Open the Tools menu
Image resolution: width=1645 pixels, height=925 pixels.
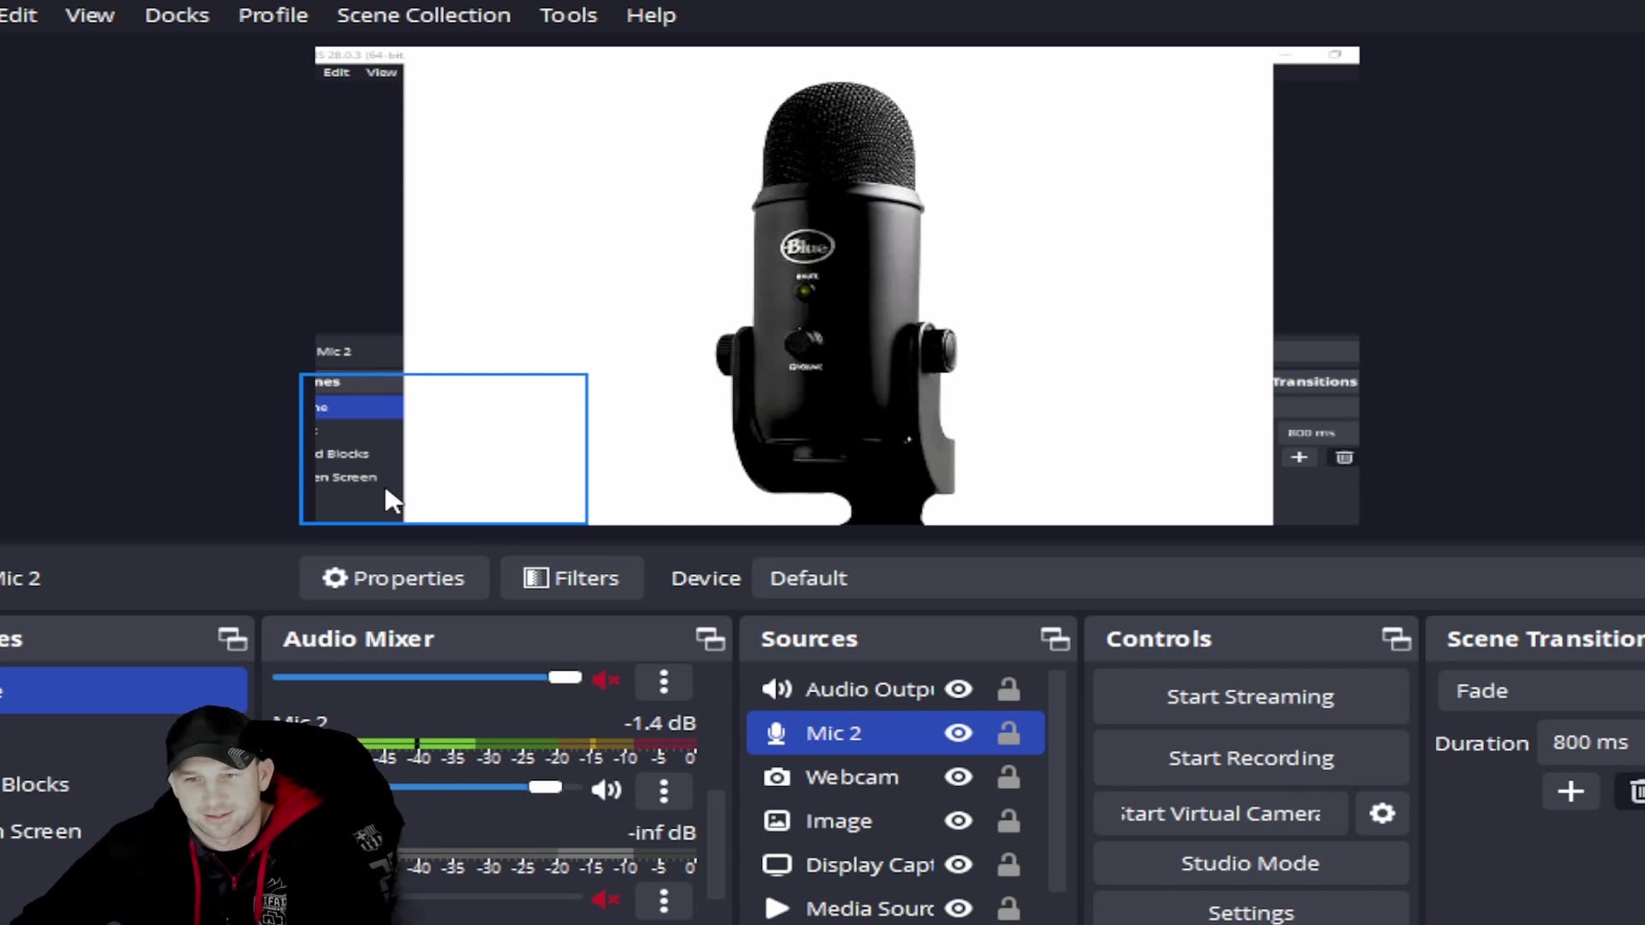click(x=567, y=15)
